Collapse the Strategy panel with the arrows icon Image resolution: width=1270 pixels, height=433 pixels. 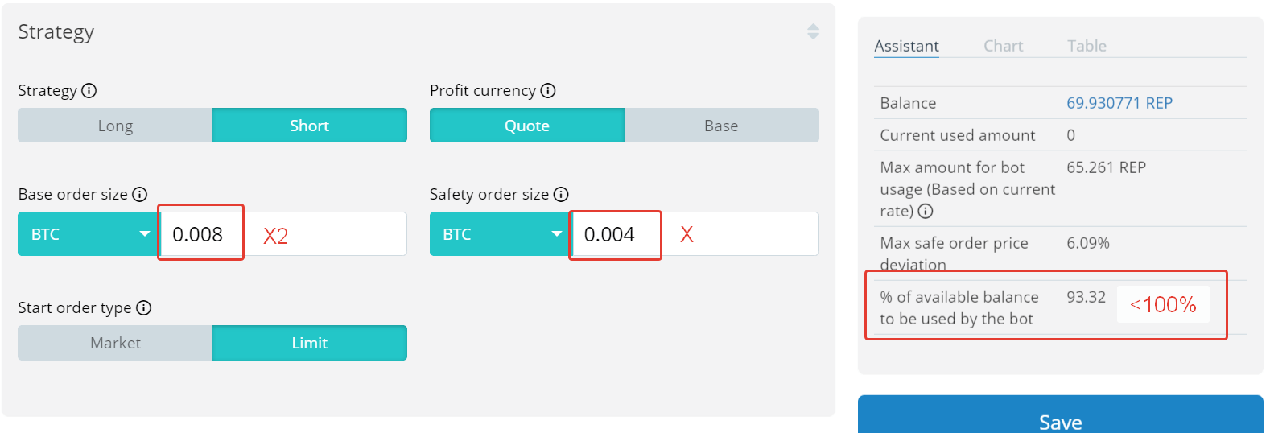tap(813, 31)
